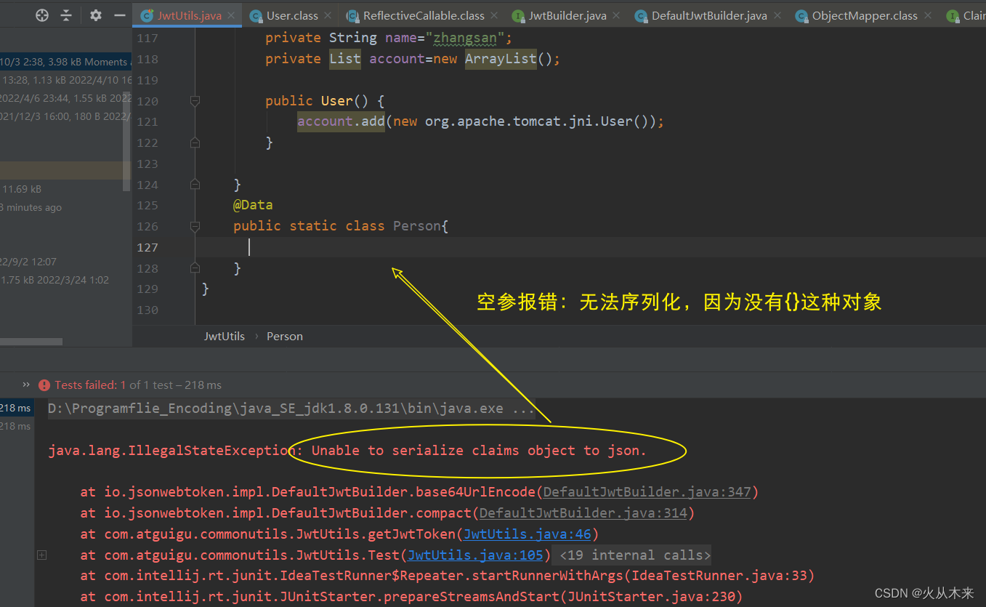Click org.apache.tomcat.jni.User() text
Viewport: 986px width, 607px height.
pyautogui.click(x=540, y=121)
